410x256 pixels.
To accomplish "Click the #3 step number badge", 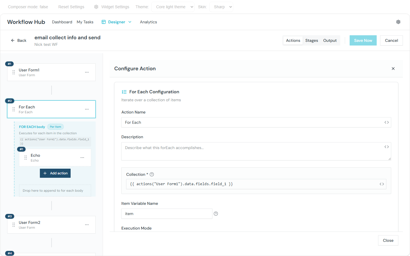I will (x=10, y=216).
